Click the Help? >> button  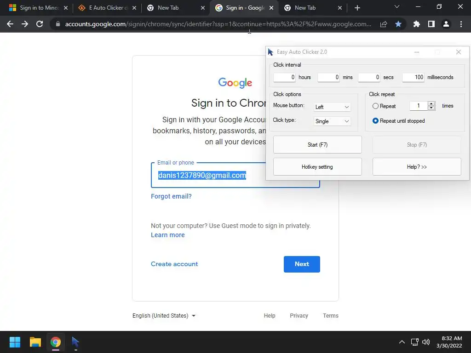click(417, 166)
